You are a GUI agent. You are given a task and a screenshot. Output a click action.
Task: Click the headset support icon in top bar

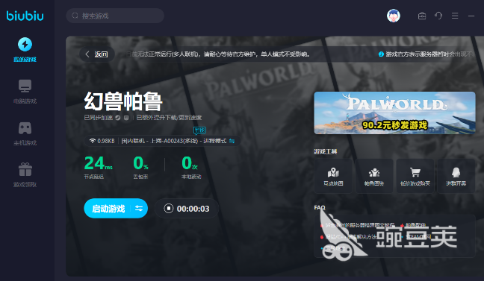click(438, 16)
